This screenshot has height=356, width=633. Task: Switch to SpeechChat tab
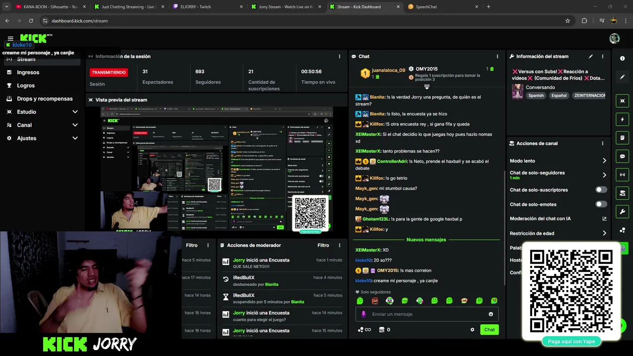pyautogui.click(x=442, y=7)
